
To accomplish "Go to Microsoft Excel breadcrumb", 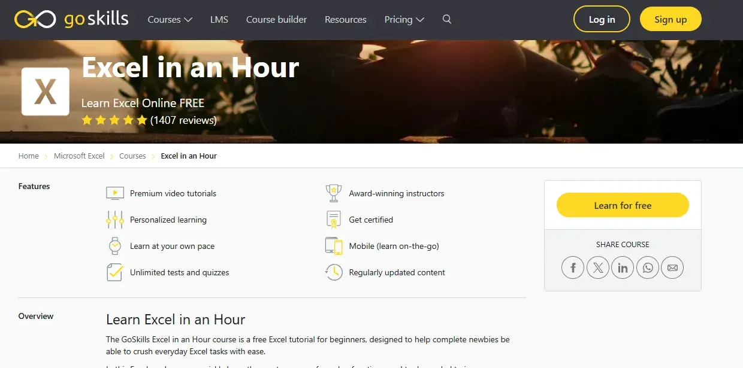I will pyautogui.click(x=79, y=156).
